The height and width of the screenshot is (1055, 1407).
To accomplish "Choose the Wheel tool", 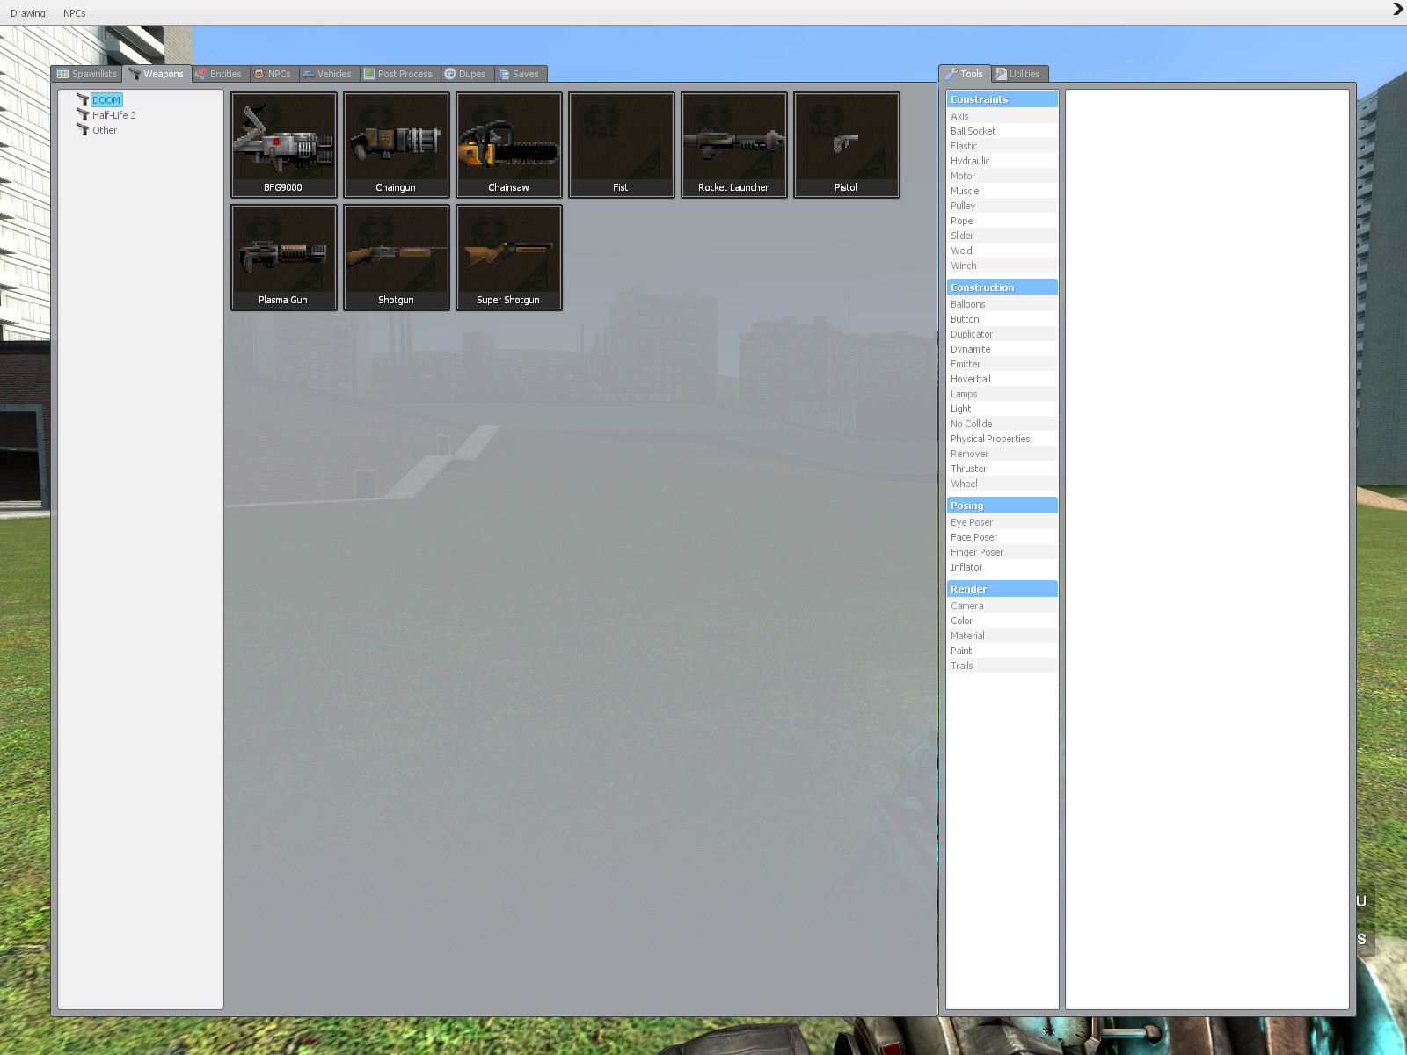I will (1002, 484).
